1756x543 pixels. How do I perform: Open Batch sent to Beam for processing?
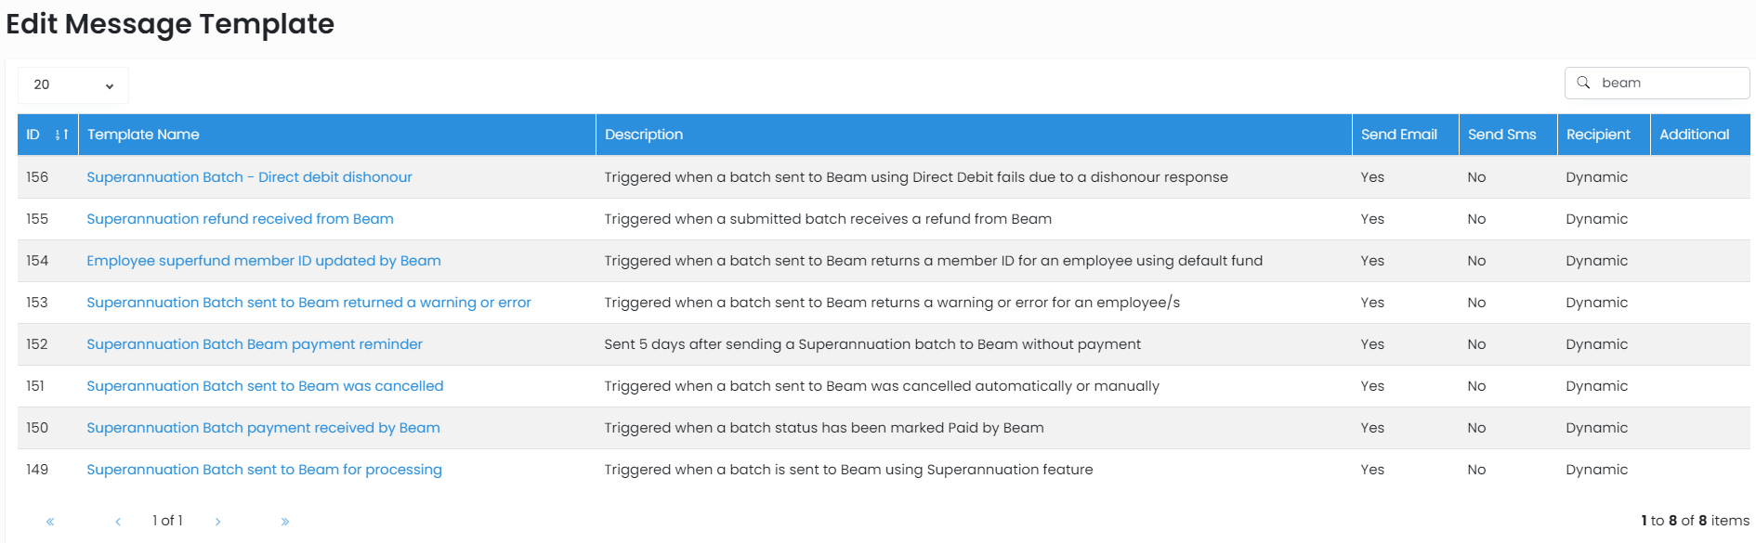point(264,470)
